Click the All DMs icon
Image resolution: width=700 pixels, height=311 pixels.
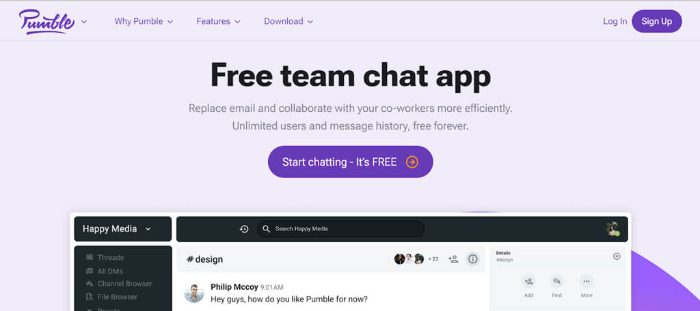tap(90, 271)
